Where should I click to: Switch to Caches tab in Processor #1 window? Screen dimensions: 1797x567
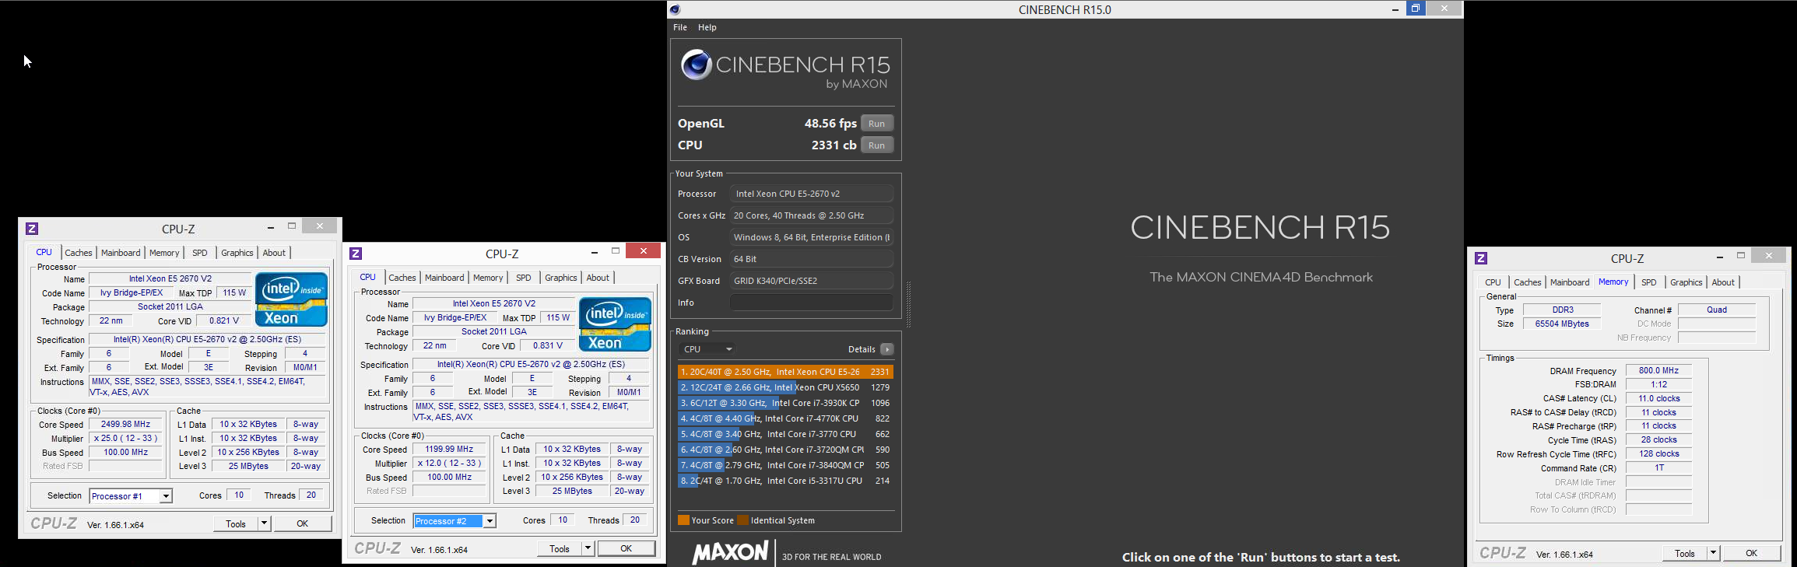pyautogui.click(x=79, y=253)
